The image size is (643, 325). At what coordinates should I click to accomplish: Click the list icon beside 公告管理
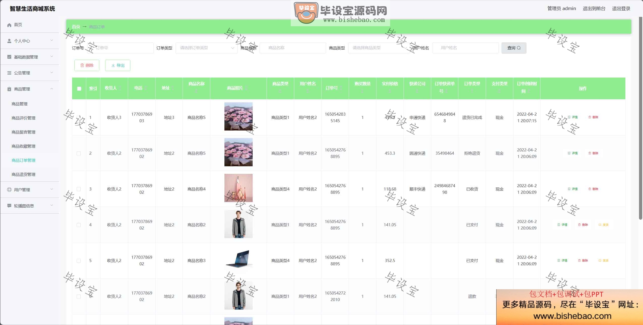[9, 73]
